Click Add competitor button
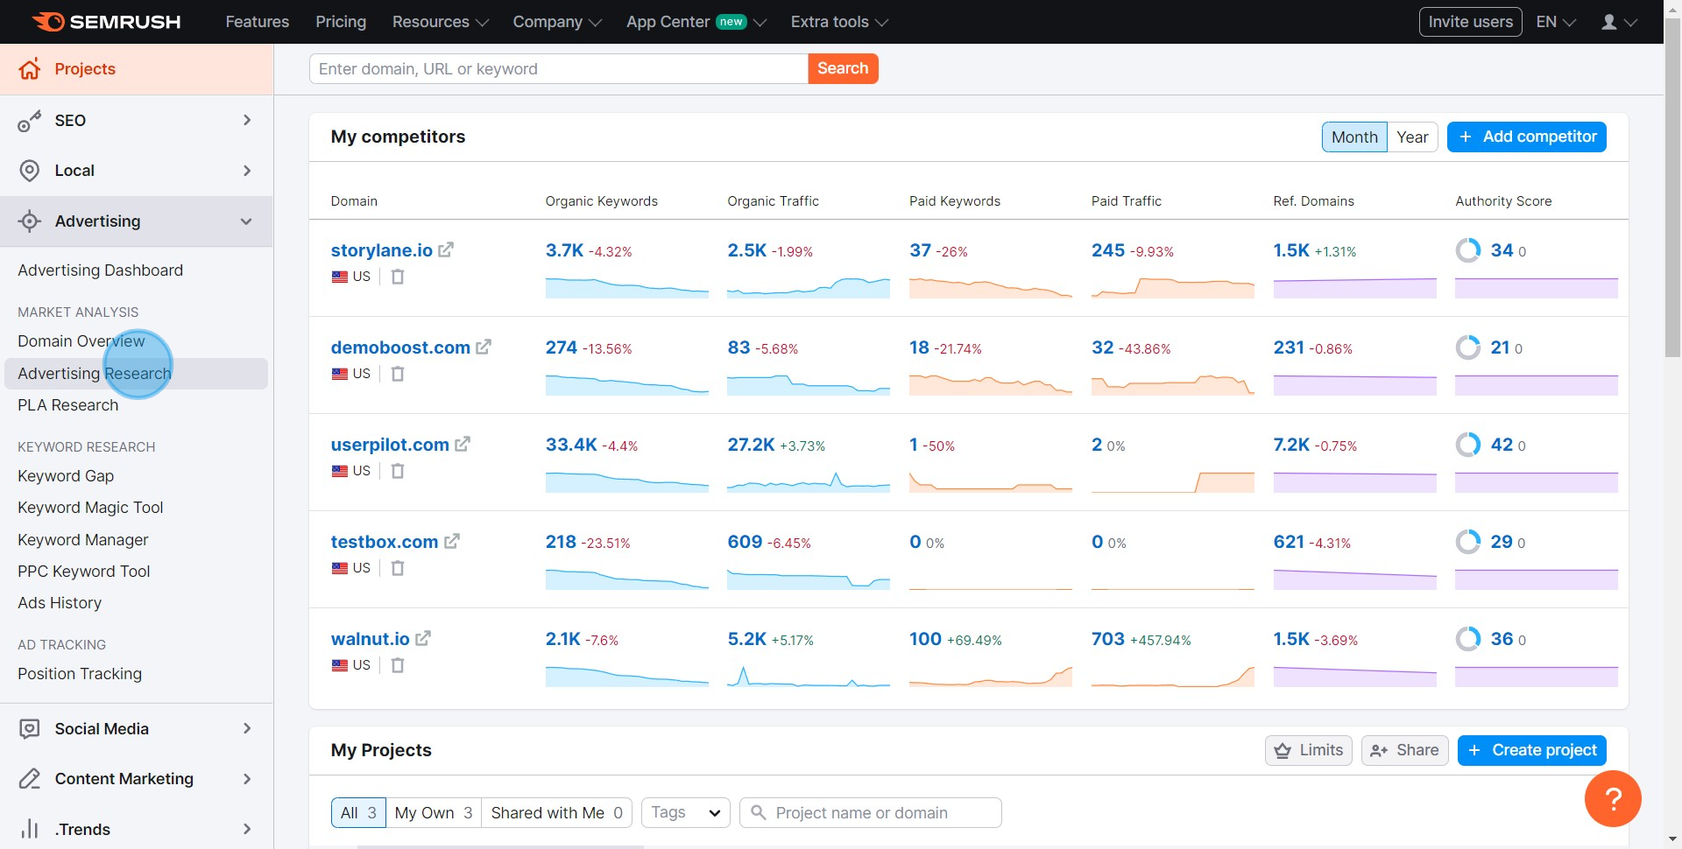1682x849 pixels. pyautogui.click(x=1527, y=137)
